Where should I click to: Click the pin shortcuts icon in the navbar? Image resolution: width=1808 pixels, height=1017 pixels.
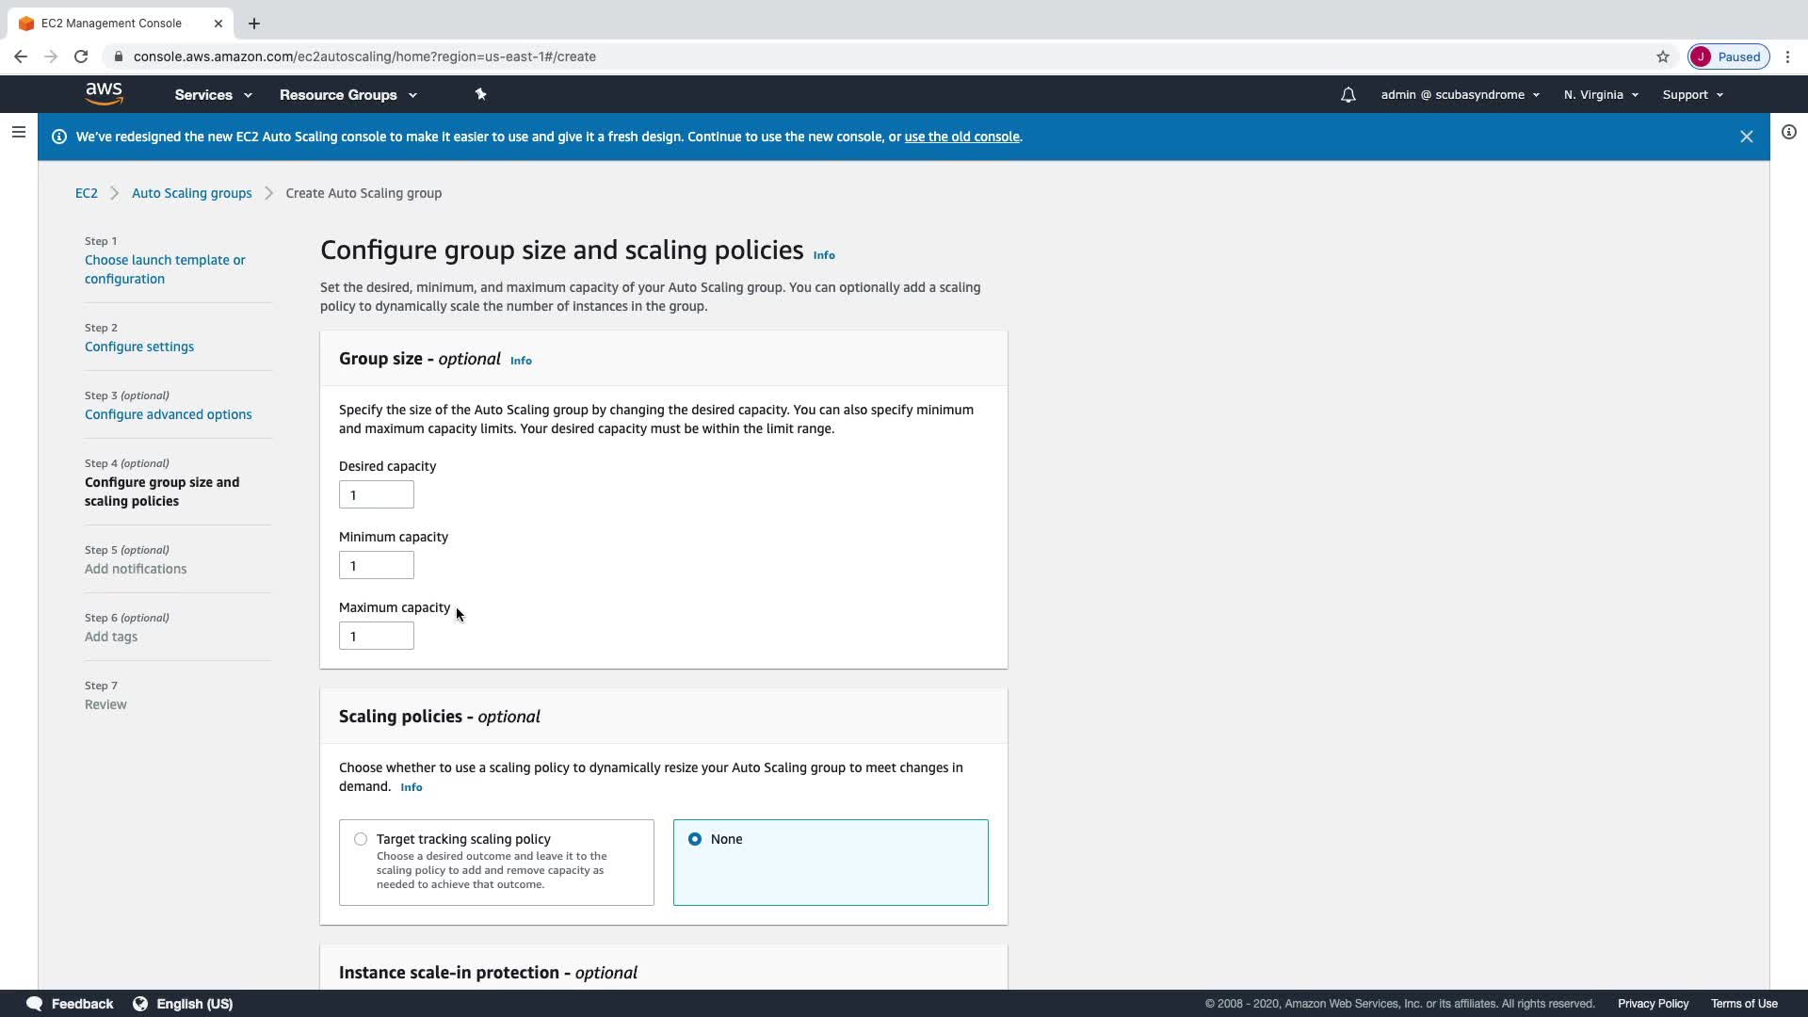tap(480, 94)
